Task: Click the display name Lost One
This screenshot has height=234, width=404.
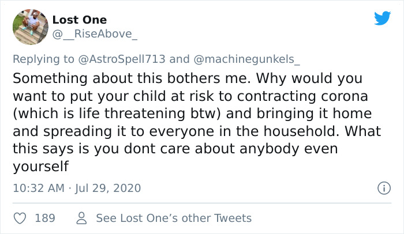Action: [80, 20]
